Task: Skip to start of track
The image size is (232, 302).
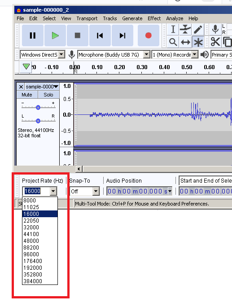Action: tap(100, 35)
